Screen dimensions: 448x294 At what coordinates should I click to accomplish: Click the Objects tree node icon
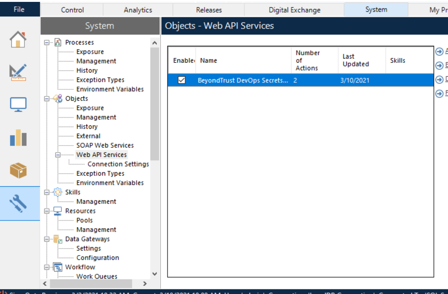coord(58,98)
